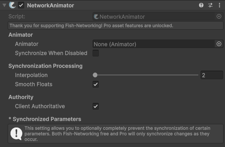Disable the NetworkAnimator component checkbox
Viewport: 225px width, 147px height.
(21, 5)
